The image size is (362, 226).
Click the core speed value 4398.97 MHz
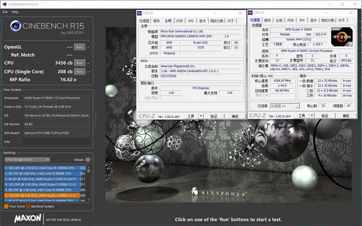(x=282, y=81)
